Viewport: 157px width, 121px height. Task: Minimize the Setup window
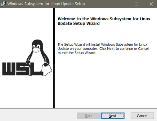pyautogui.click(x=122, y=4)
